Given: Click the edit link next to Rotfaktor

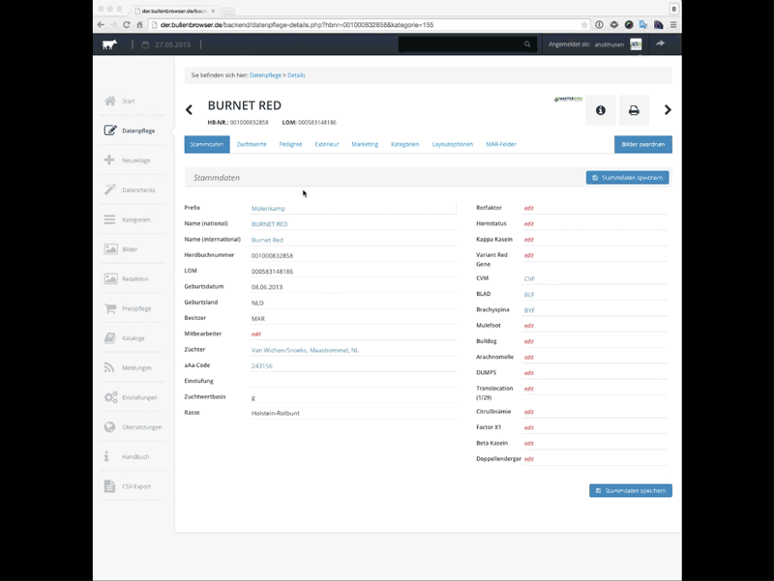Looking at the screenshot, I should tap(529, 208).
